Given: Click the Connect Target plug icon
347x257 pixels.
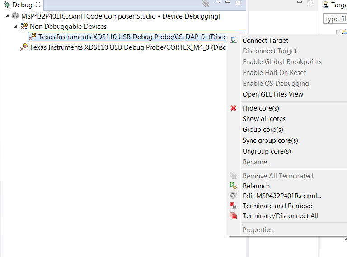Looking at the screenshot, I should [233, 41].
